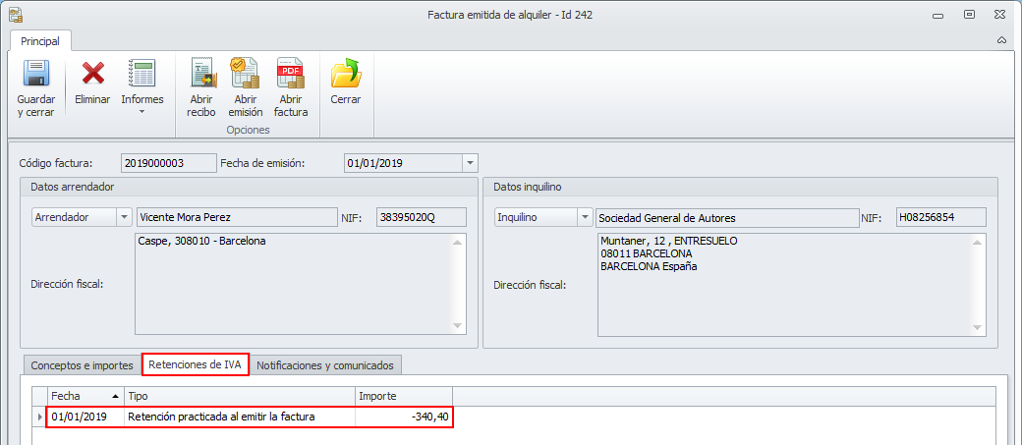Viewport: 1022px width, 445px height.
Task: Click arrendador address scrollbar up arrow
Action: tap(457, 242)
